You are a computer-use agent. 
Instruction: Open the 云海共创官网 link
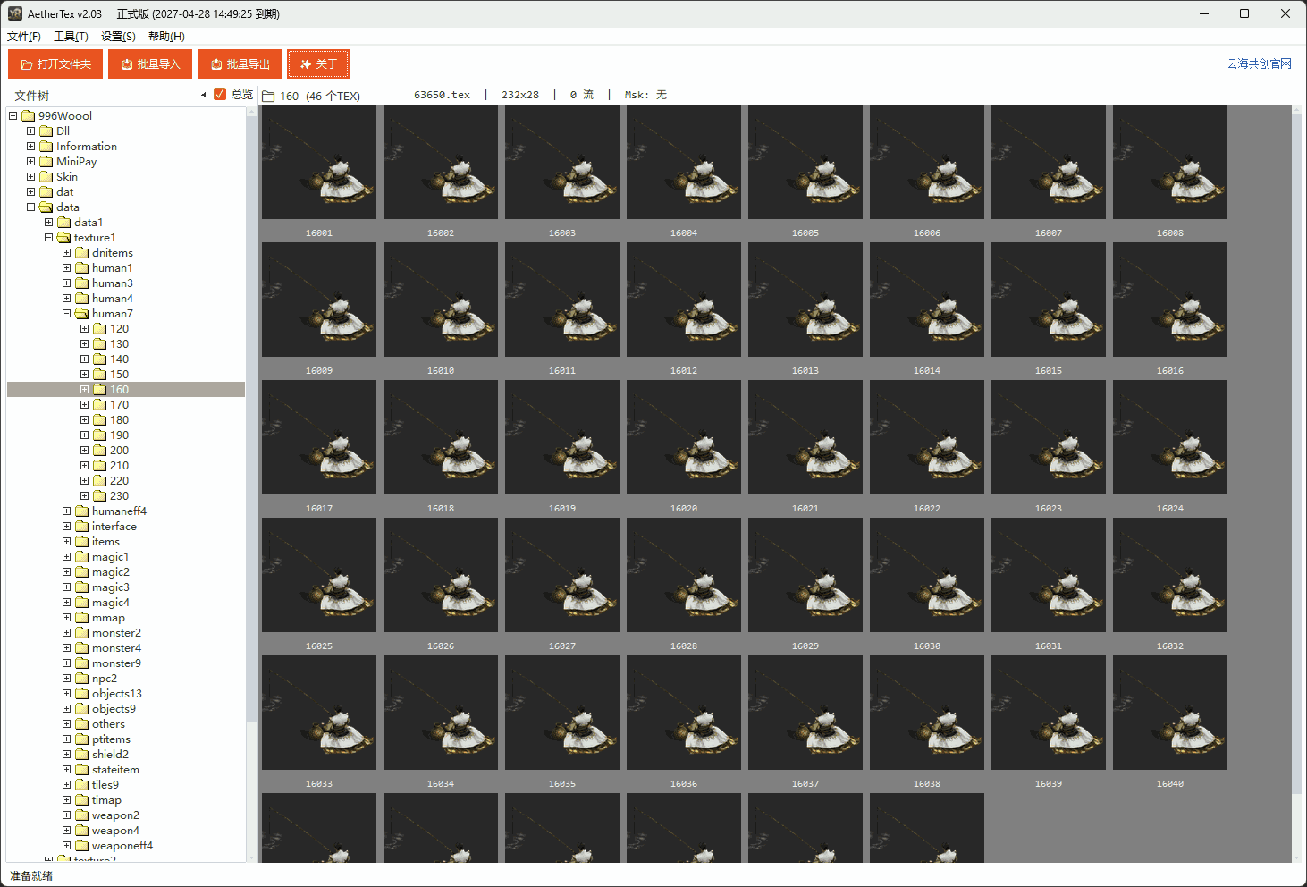pyautogui.click(x=1259, y=63)
